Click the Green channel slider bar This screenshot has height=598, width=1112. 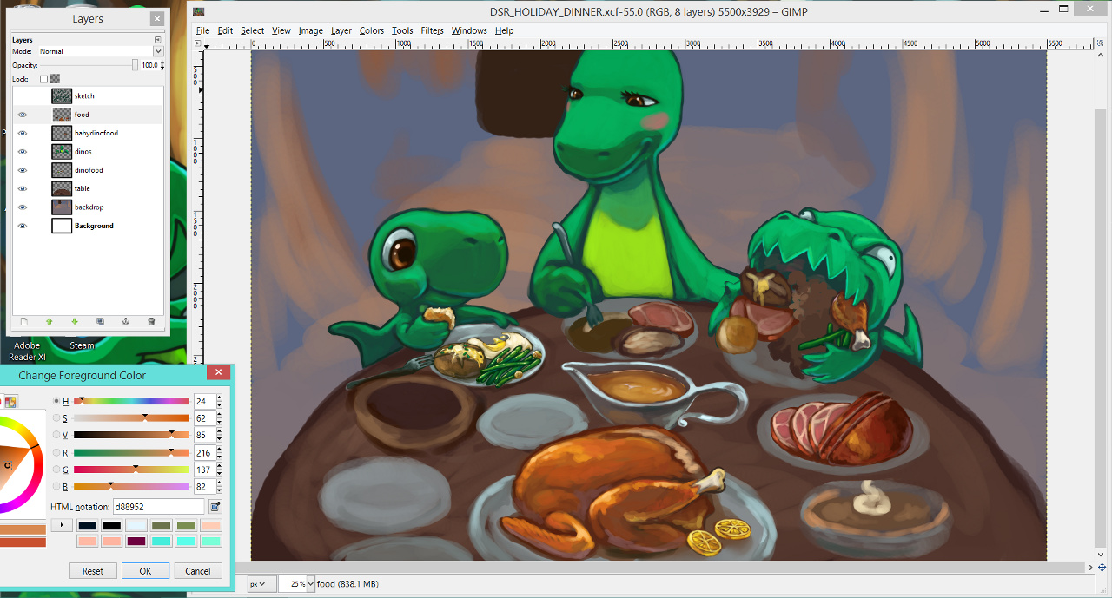tap(131, 470)
